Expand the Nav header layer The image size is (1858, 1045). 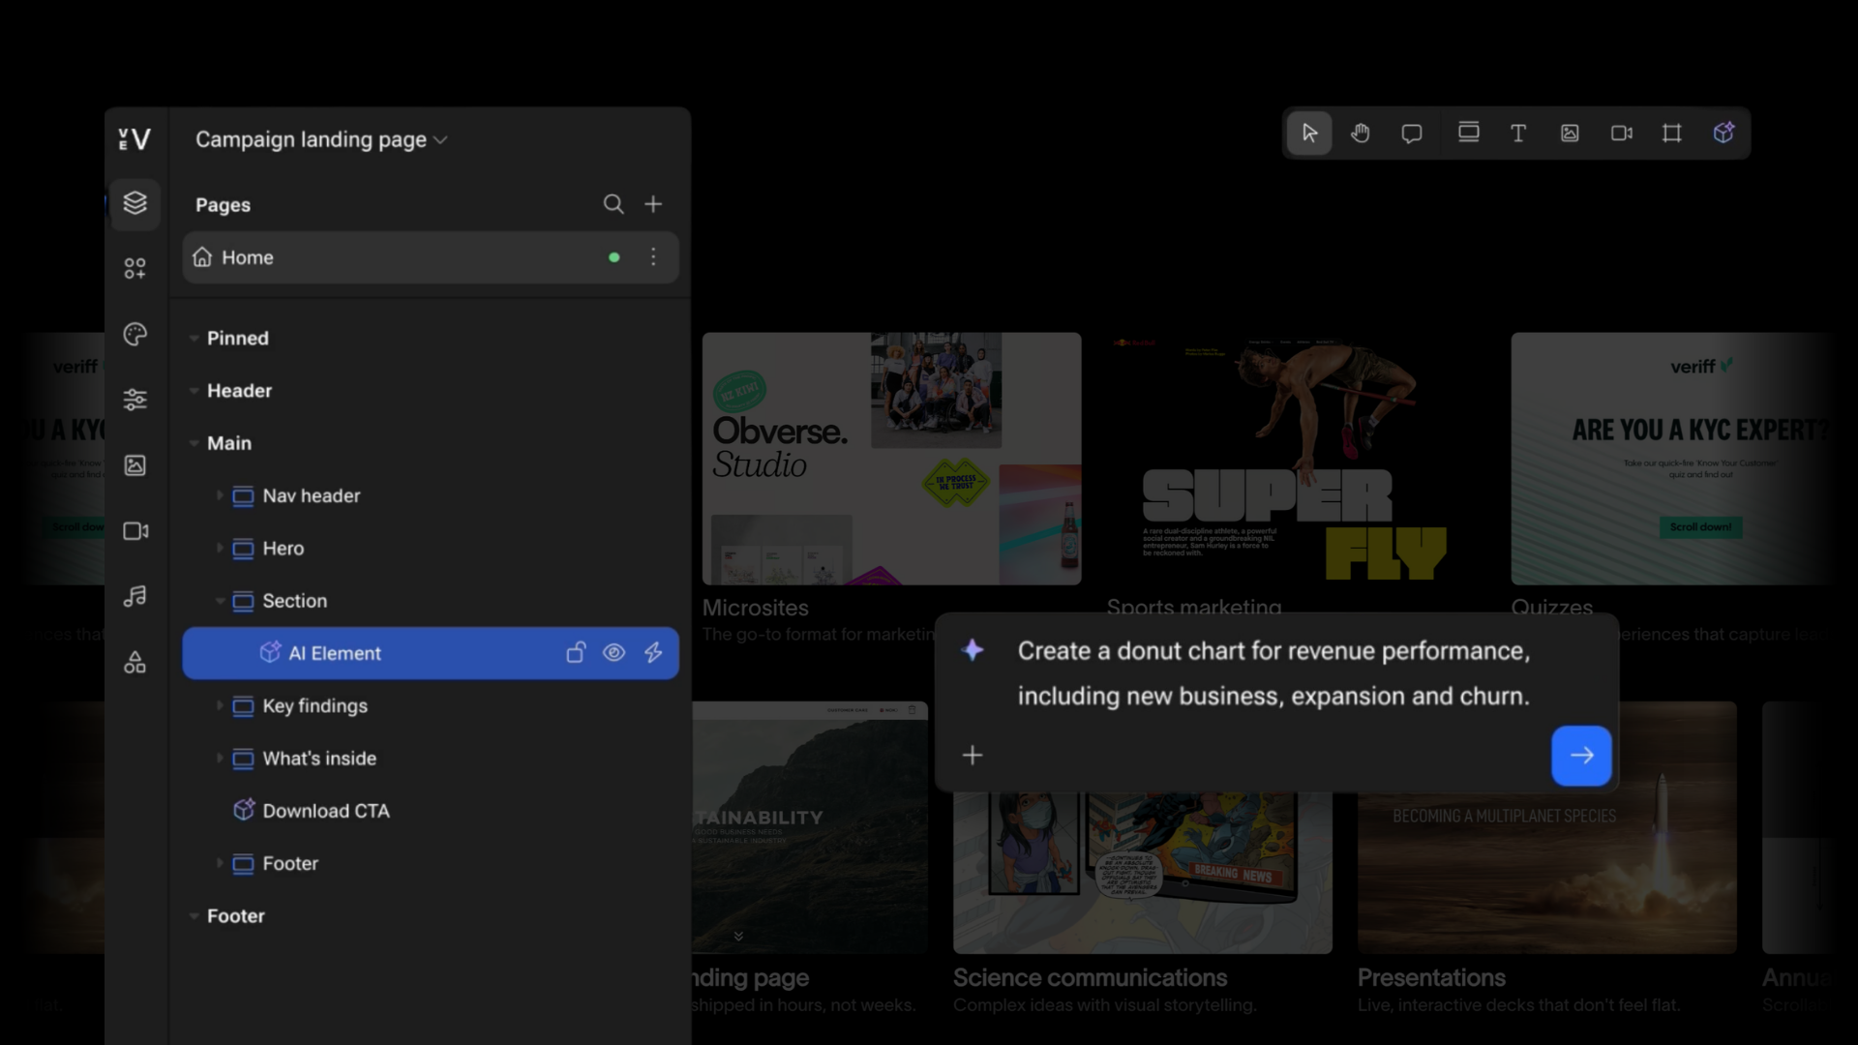pyautogui.click(x=220, y=495)
